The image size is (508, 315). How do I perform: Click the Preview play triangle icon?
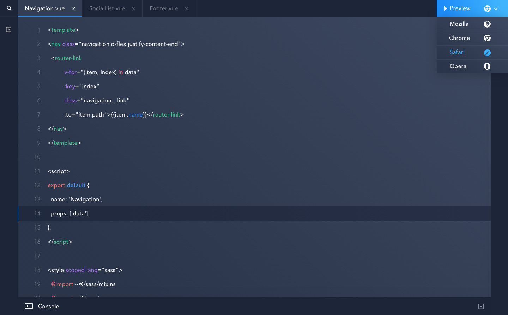(446, 8)
